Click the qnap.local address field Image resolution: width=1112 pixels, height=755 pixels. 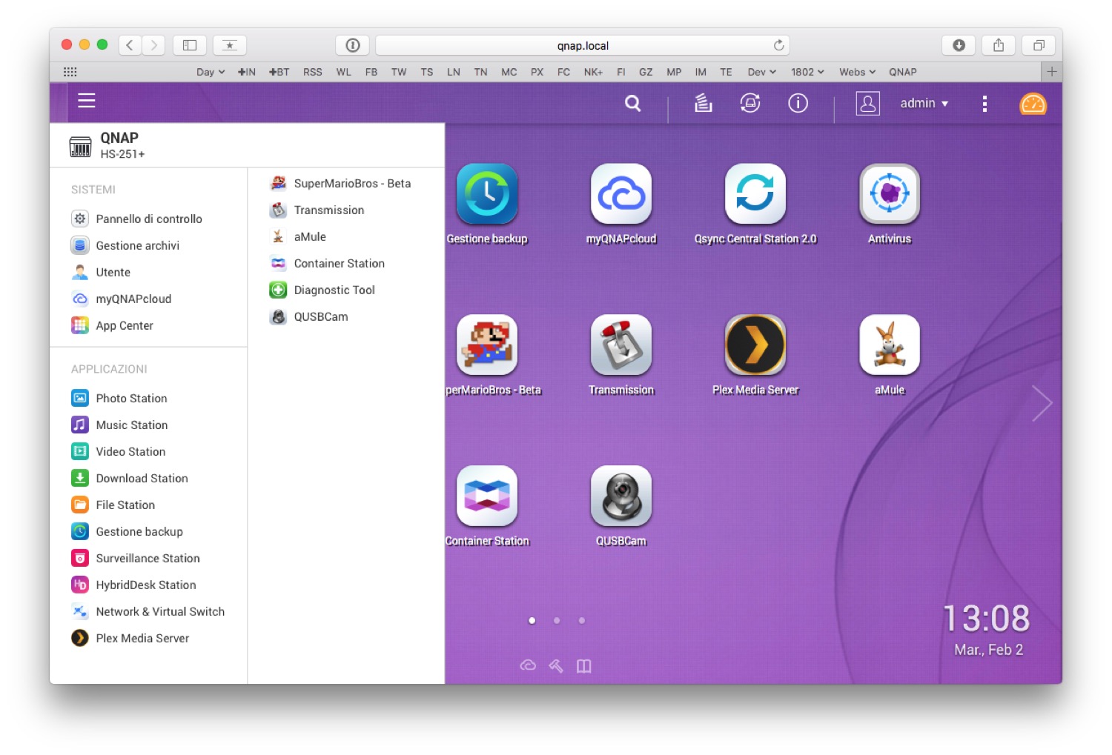click(x=583, y=45)
